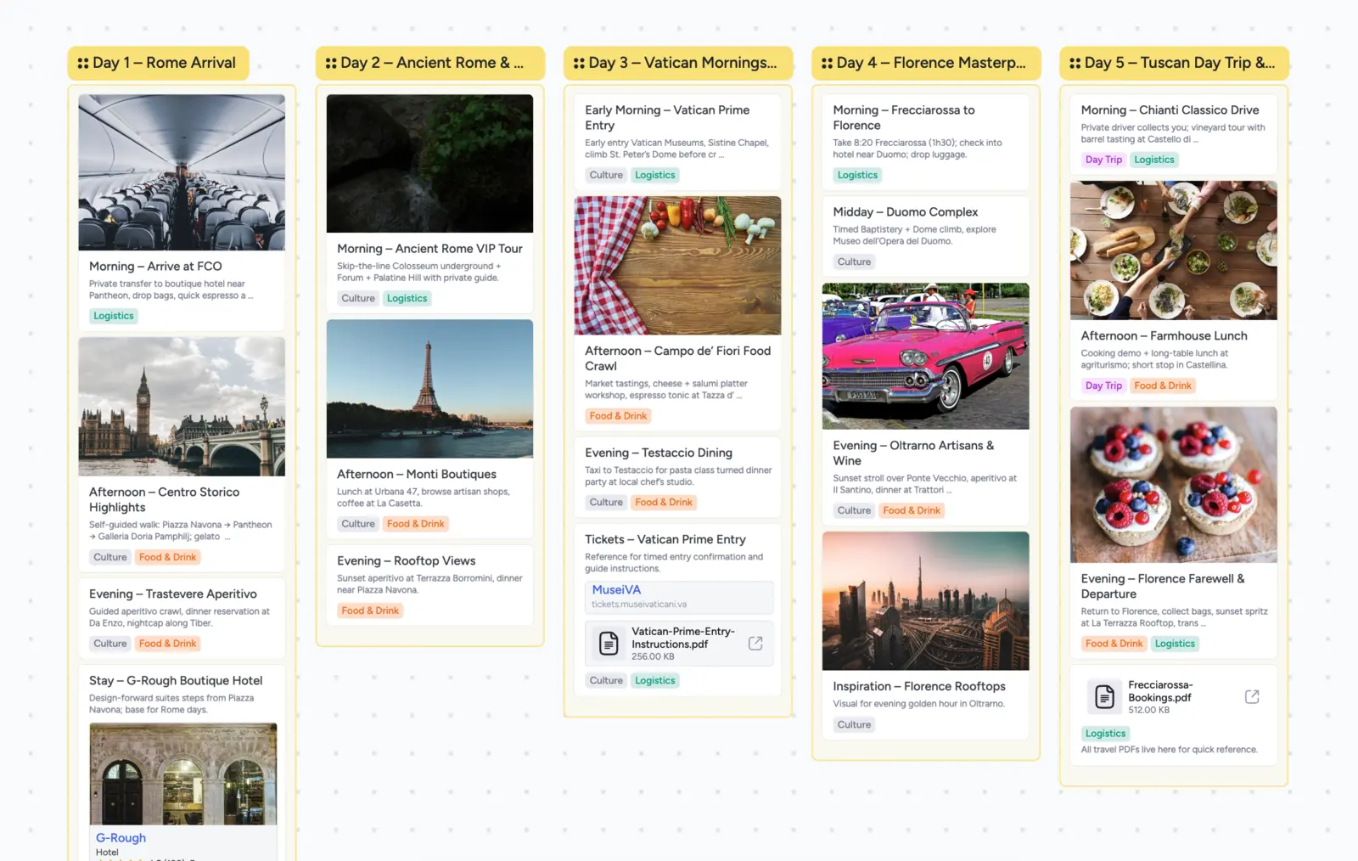
Task: Click the Eiffel Tower photo on Monti Boutiques card
Action: [429, 388]
